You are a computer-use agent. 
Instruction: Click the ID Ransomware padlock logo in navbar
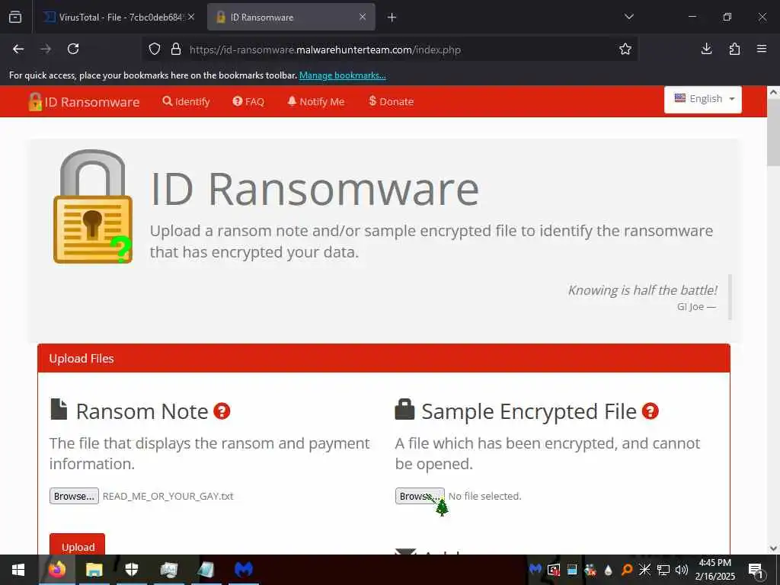pos(35,101)
